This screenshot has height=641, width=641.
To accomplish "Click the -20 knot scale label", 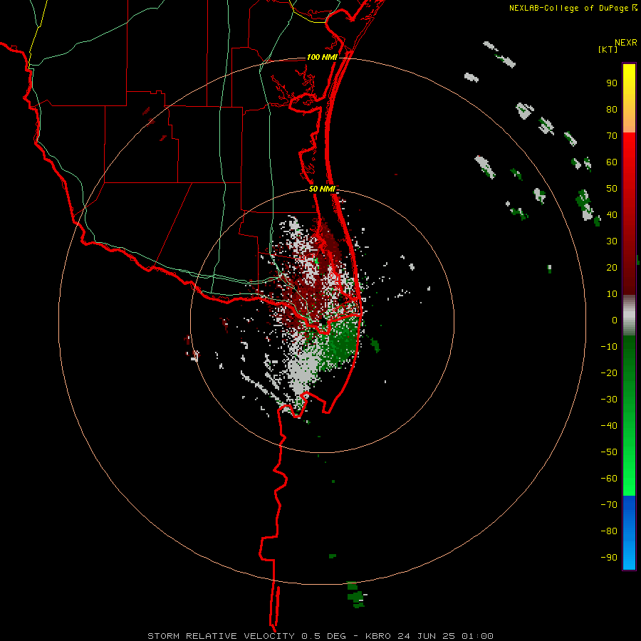I will point(609,372).
